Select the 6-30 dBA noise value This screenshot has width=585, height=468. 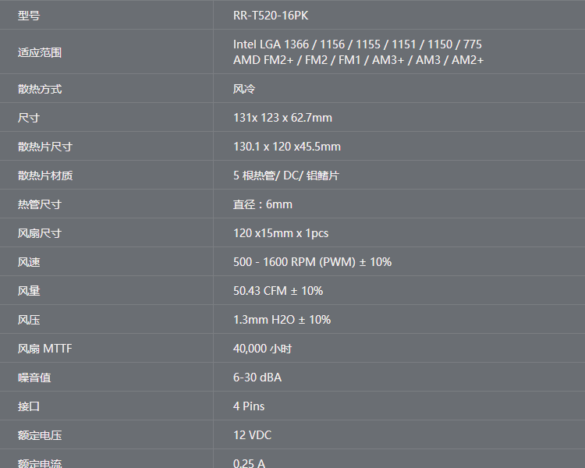click(x=257, y=378)
